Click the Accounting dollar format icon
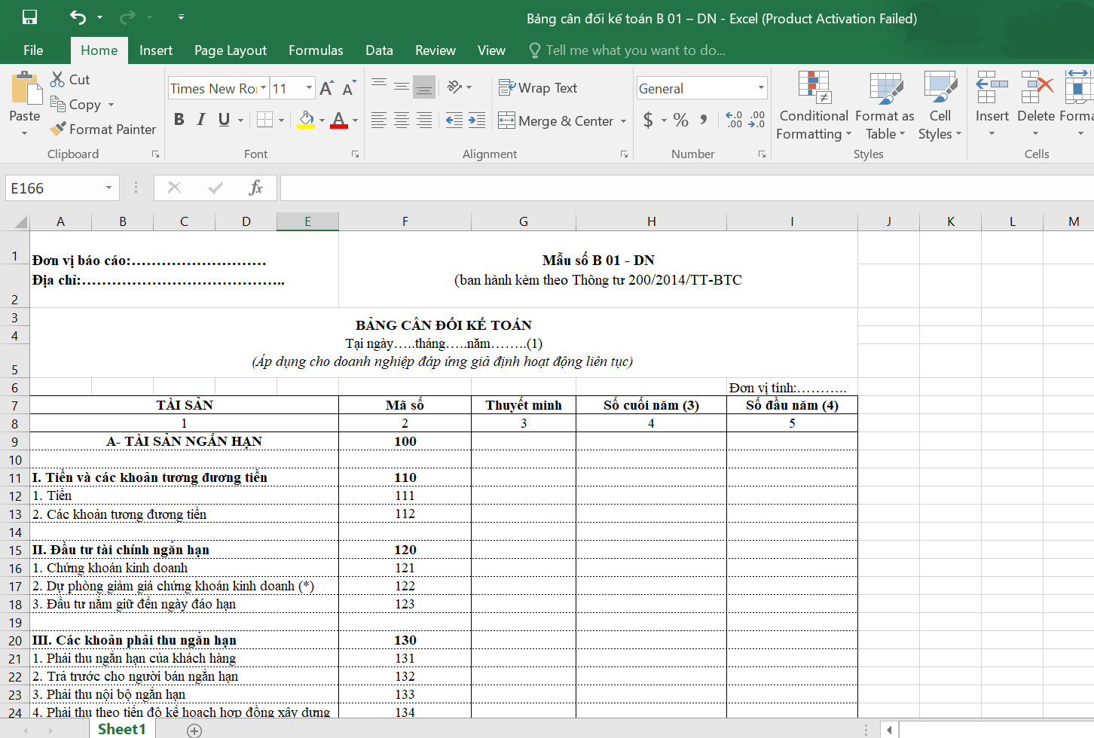 click(648, 120)
